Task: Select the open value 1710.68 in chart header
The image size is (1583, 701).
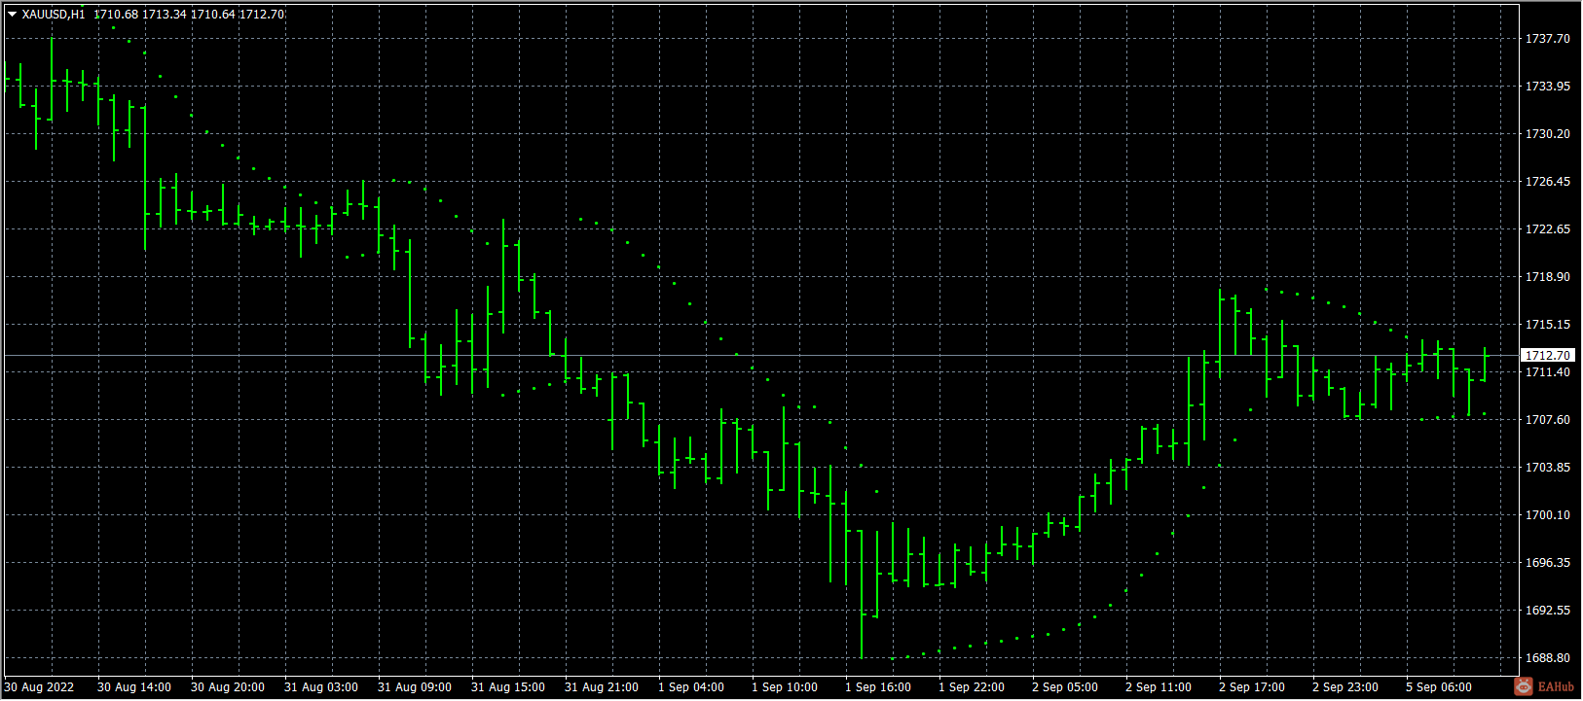Action: pos(116,15)
